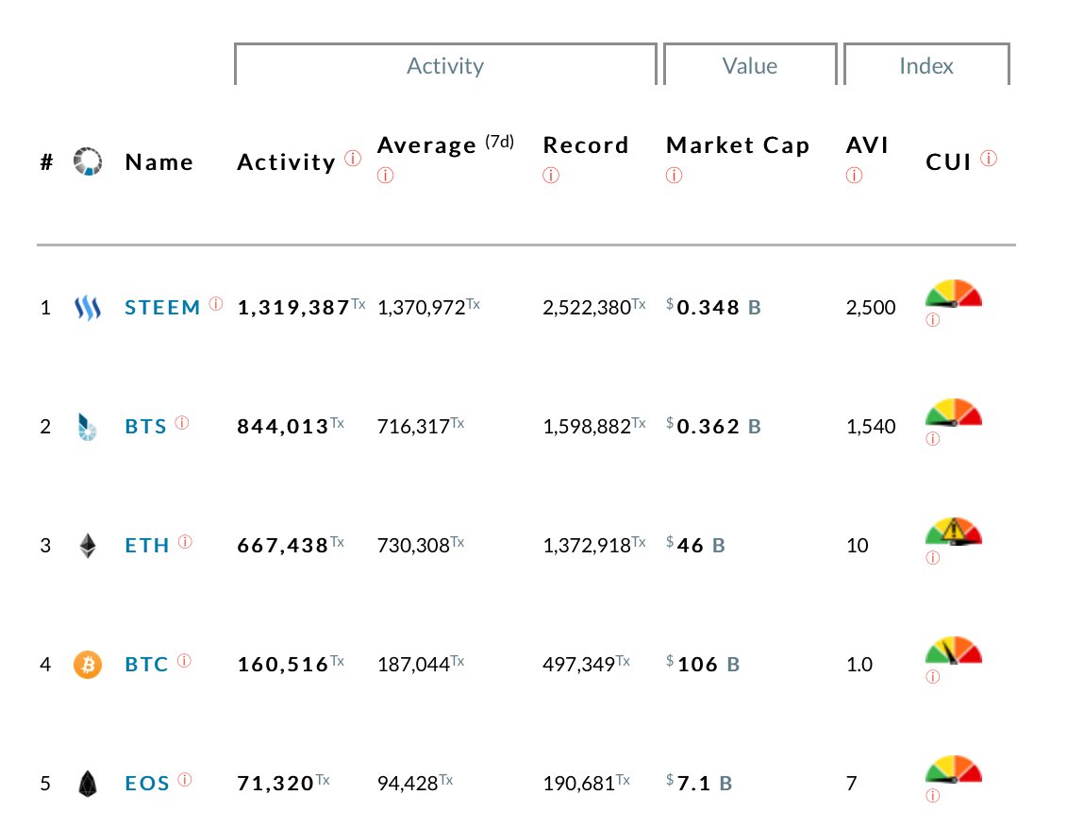The width and height of the screenshot is (1067, 829).
Task: Sort by the Activity column header
Action: point(287,162)
